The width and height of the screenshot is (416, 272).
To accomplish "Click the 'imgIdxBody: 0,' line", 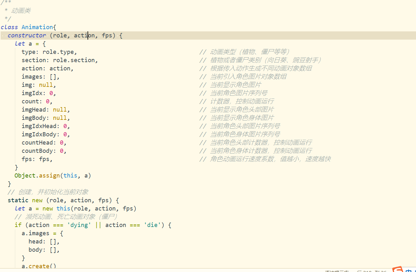I will coord(46,134).
